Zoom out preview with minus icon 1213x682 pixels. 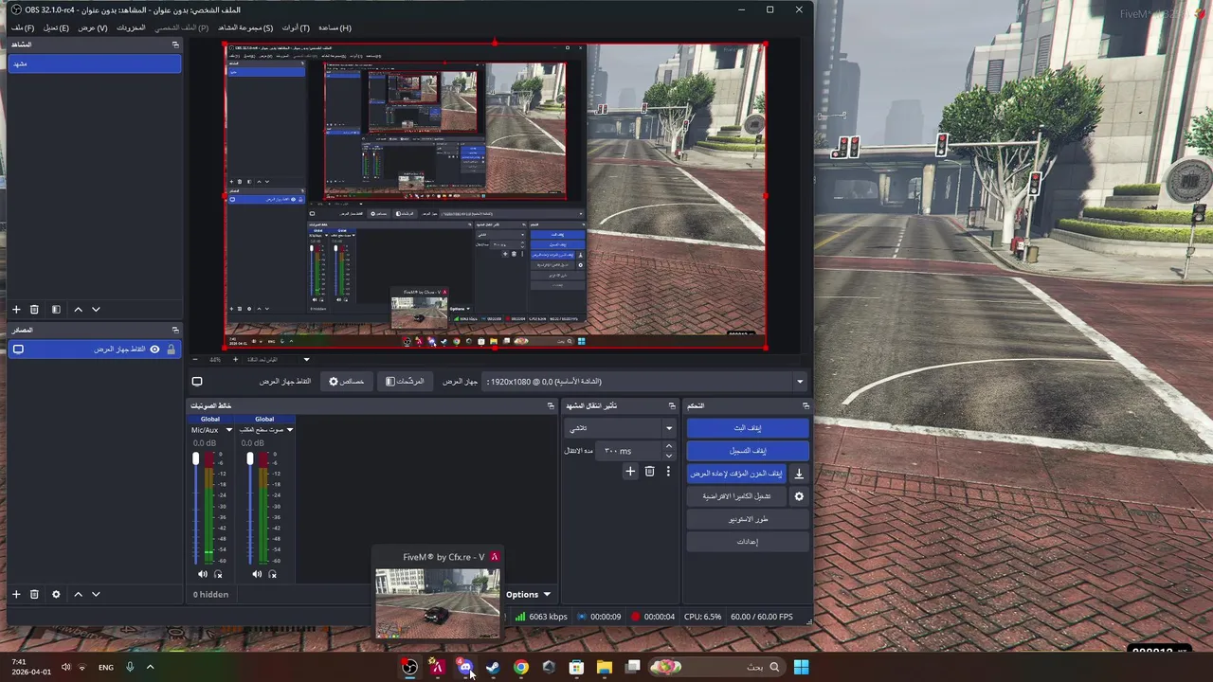[x=195, y=359]
